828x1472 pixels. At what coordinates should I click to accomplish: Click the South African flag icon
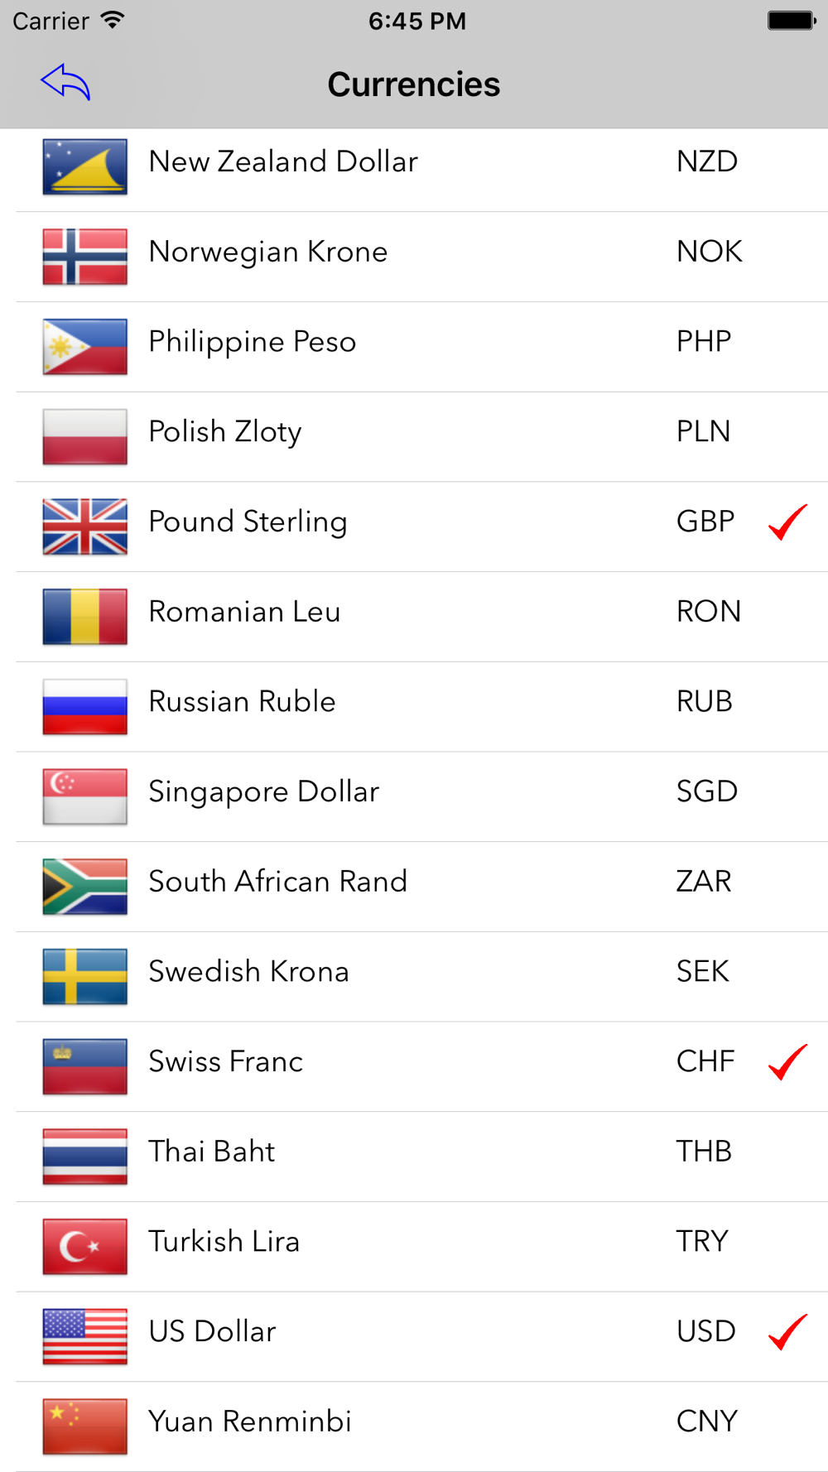(x=84, y=887)
